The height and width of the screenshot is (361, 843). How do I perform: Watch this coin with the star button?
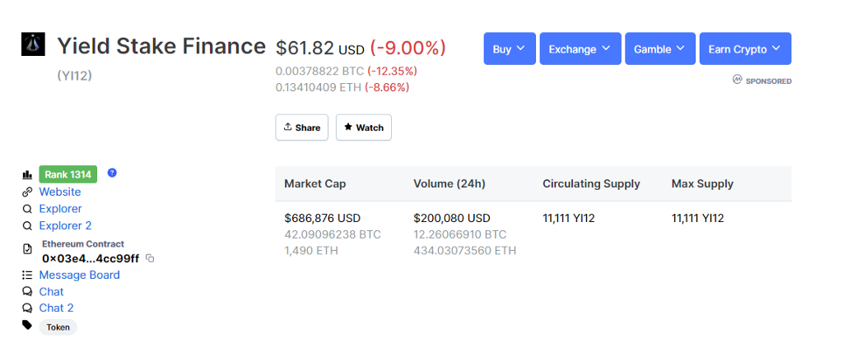(364, 127)
